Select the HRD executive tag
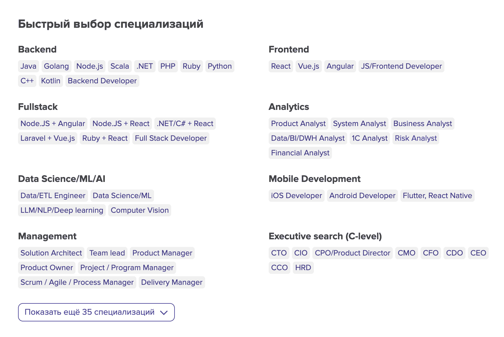 (303, 268)
